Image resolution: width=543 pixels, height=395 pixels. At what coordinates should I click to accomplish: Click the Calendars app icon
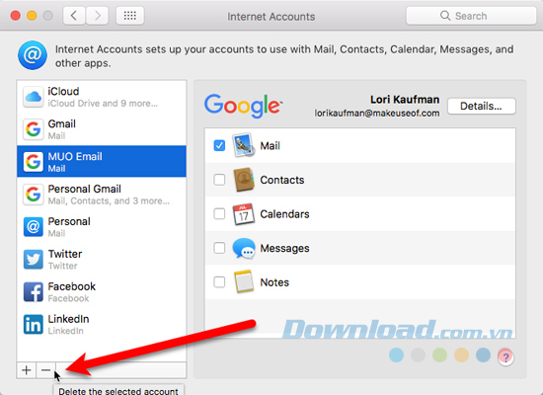click(244, 213)
